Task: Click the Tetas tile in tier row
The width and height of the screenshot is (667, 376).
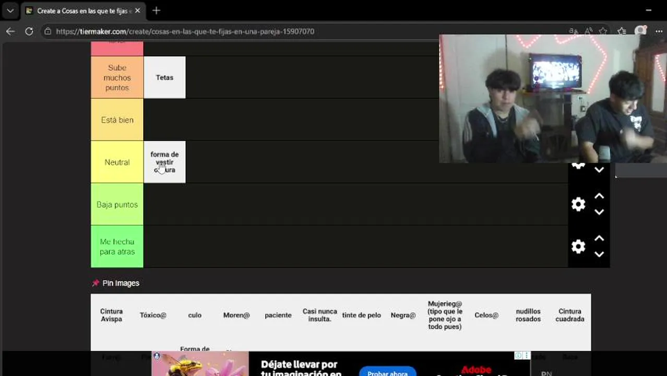Action: 164,77
